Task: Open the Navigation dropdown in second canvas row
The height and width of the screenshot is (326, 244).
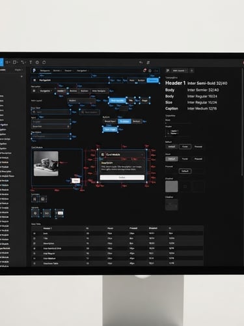Action: coord(46,91)
